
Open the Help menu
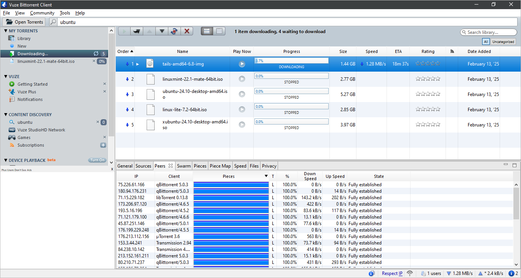[x=80, y=13]
